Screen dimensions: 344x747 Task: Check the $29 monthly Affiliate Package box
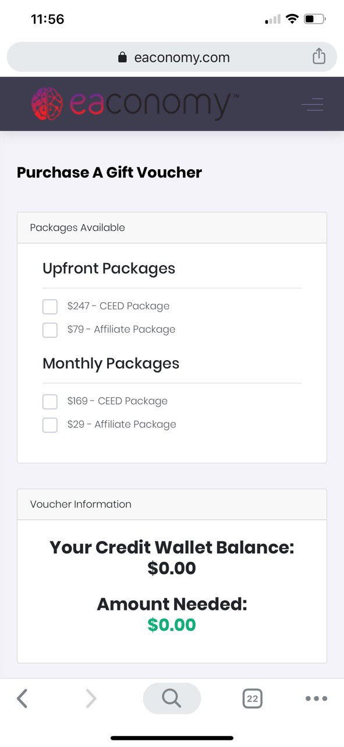tap(50, 425)
